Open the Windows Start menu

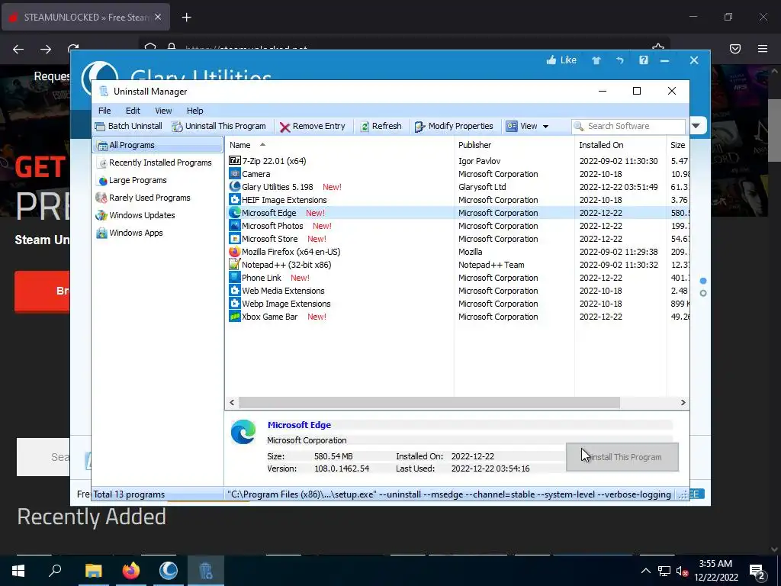click(18, 571)
